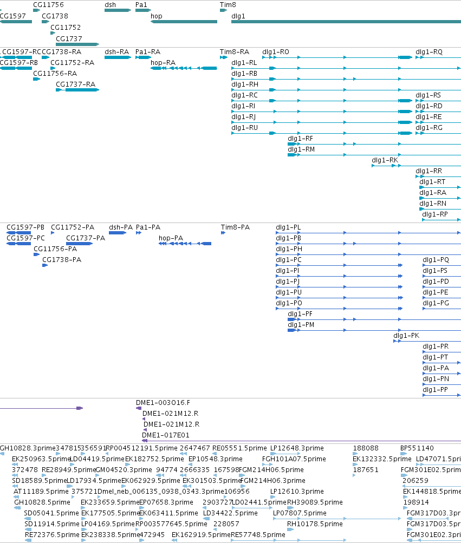
Task: Click the dlg1-RF transcript label
Action: [300, 139]
